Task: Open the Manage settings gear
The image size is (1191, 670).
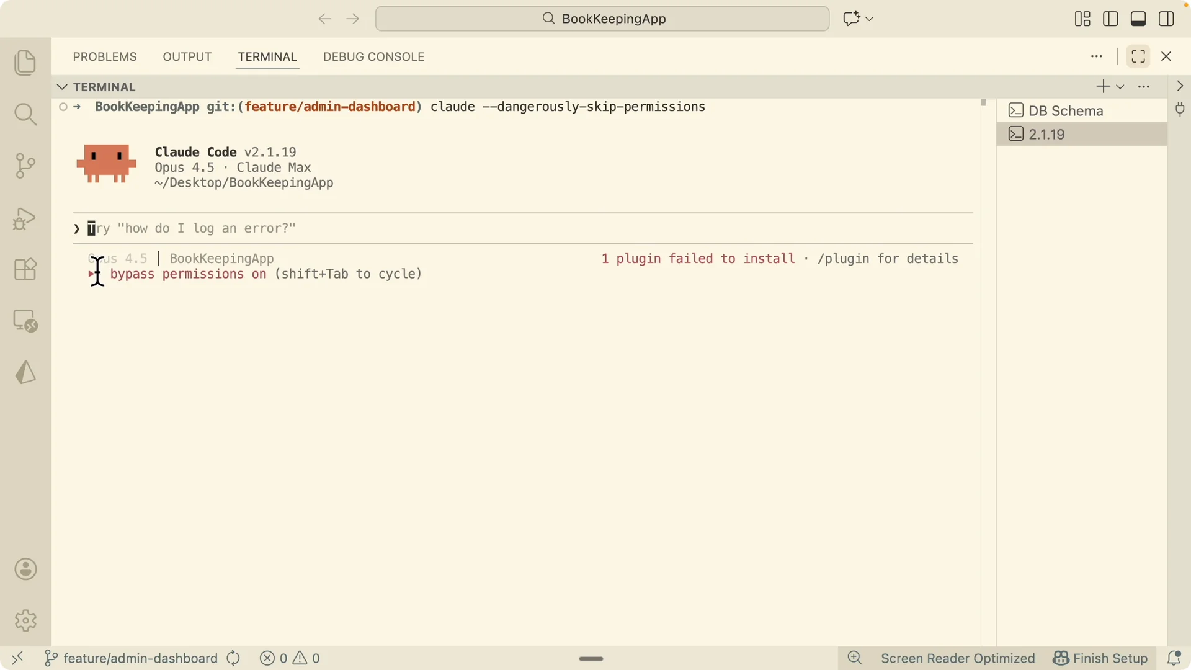Action: tap(25, 620)
